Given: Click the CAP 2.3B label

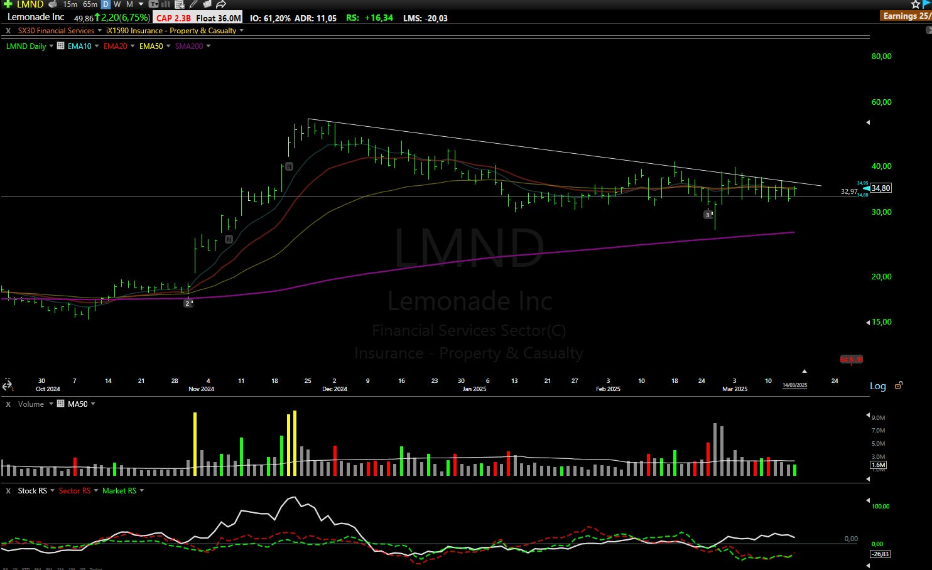Looking at the screenshot, I should click(173, 18).
